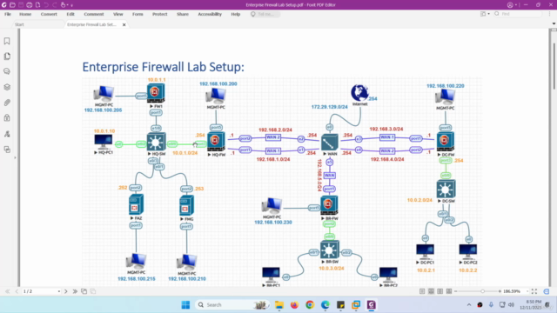The image size is (557, 313).
Task: Click the Find search field
Action: [517, 14]
